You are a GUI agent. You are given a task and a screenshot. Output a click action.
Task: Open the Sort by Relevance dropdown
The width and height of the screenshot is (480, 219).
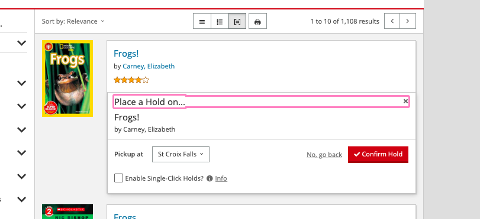click(73, 21)
